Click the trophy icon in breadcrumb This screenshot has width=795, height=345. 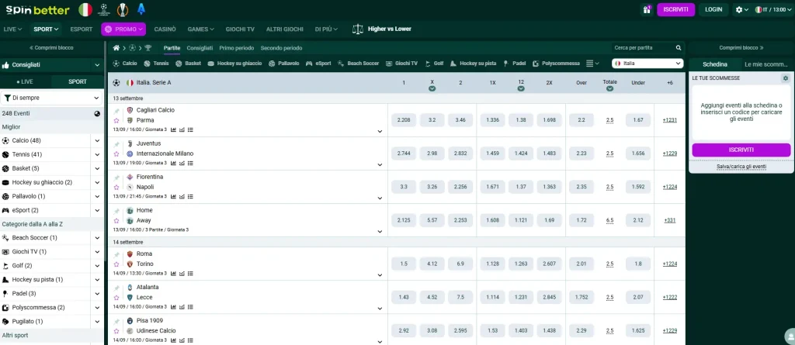coord(148,48)
